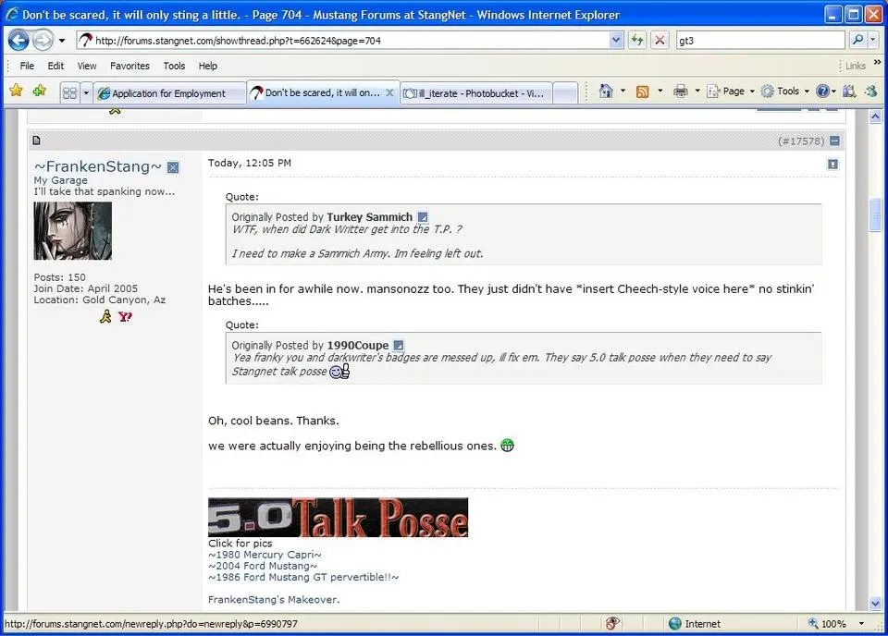Close the Don't be scared tab
Viewport: 888px width, 636px height.
tap(389, 92)
